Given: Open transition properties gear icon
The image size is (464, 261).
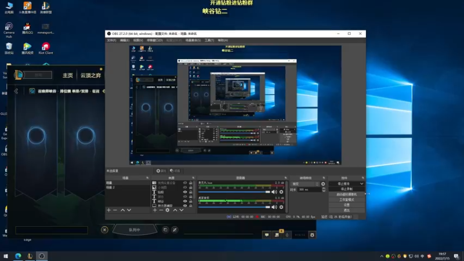Looking at the screenshot, I should click(323, 184).
